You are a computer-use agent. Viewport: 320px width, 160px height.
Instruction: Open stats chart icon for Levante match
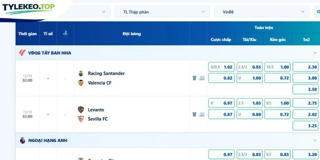202,114
